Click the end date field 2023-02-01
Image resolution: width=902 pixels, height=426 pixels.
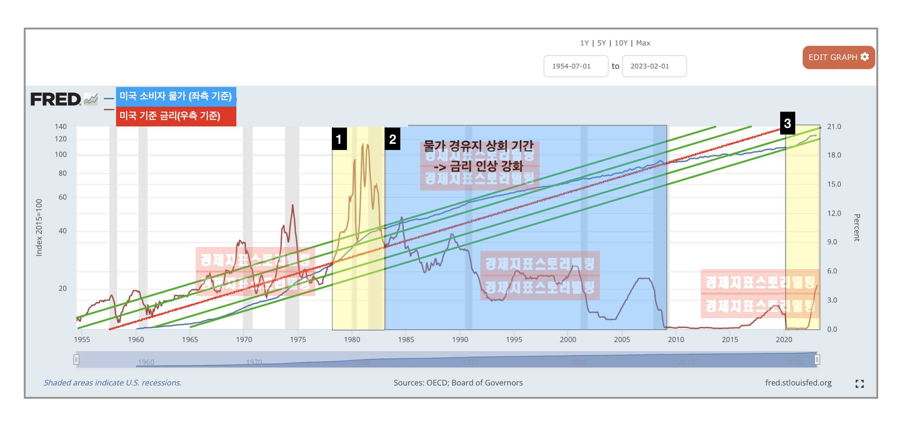coord(654,66)
